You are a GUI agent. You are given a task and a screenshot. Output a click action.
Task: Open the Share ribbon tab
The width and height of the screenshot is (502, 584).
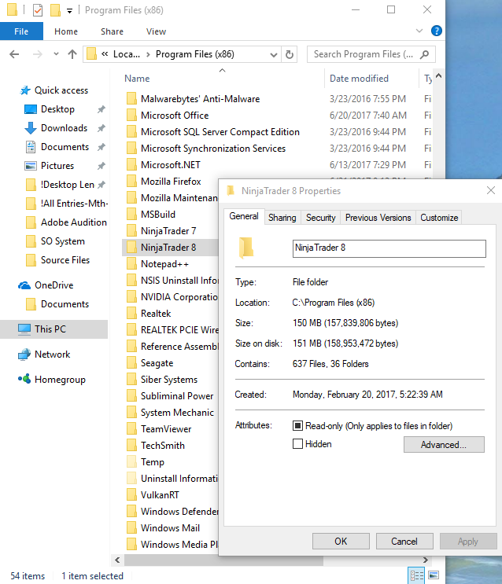pyautogui.click(x=112, y=31)
